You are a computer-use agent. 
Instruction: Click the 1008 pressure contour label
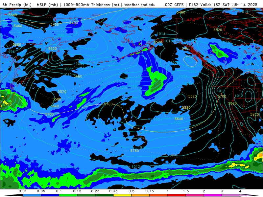[67, 69]
